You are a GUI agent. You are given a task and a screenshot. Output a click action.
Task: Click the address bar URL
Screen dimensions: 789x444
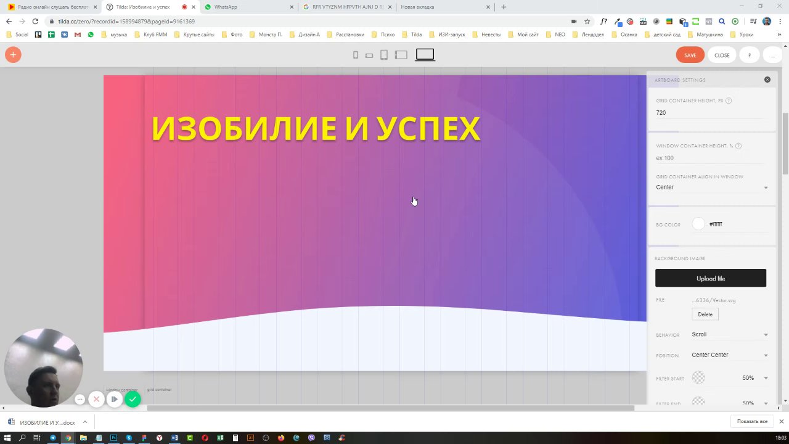click(x=126, y=22)
